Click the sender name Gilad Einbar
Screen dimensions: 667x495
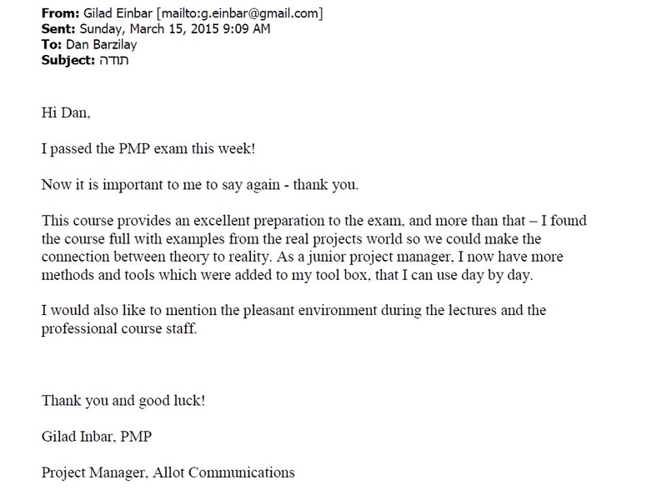pos(118,13)
